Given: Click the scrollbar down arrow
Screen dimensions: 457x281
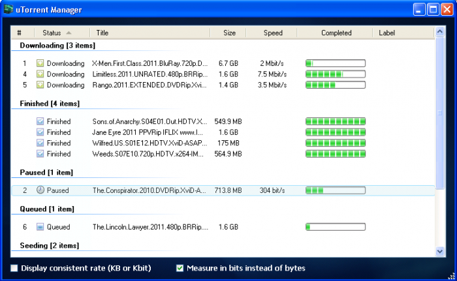Looking at the screenshot, I should click(x=440, y=251).
